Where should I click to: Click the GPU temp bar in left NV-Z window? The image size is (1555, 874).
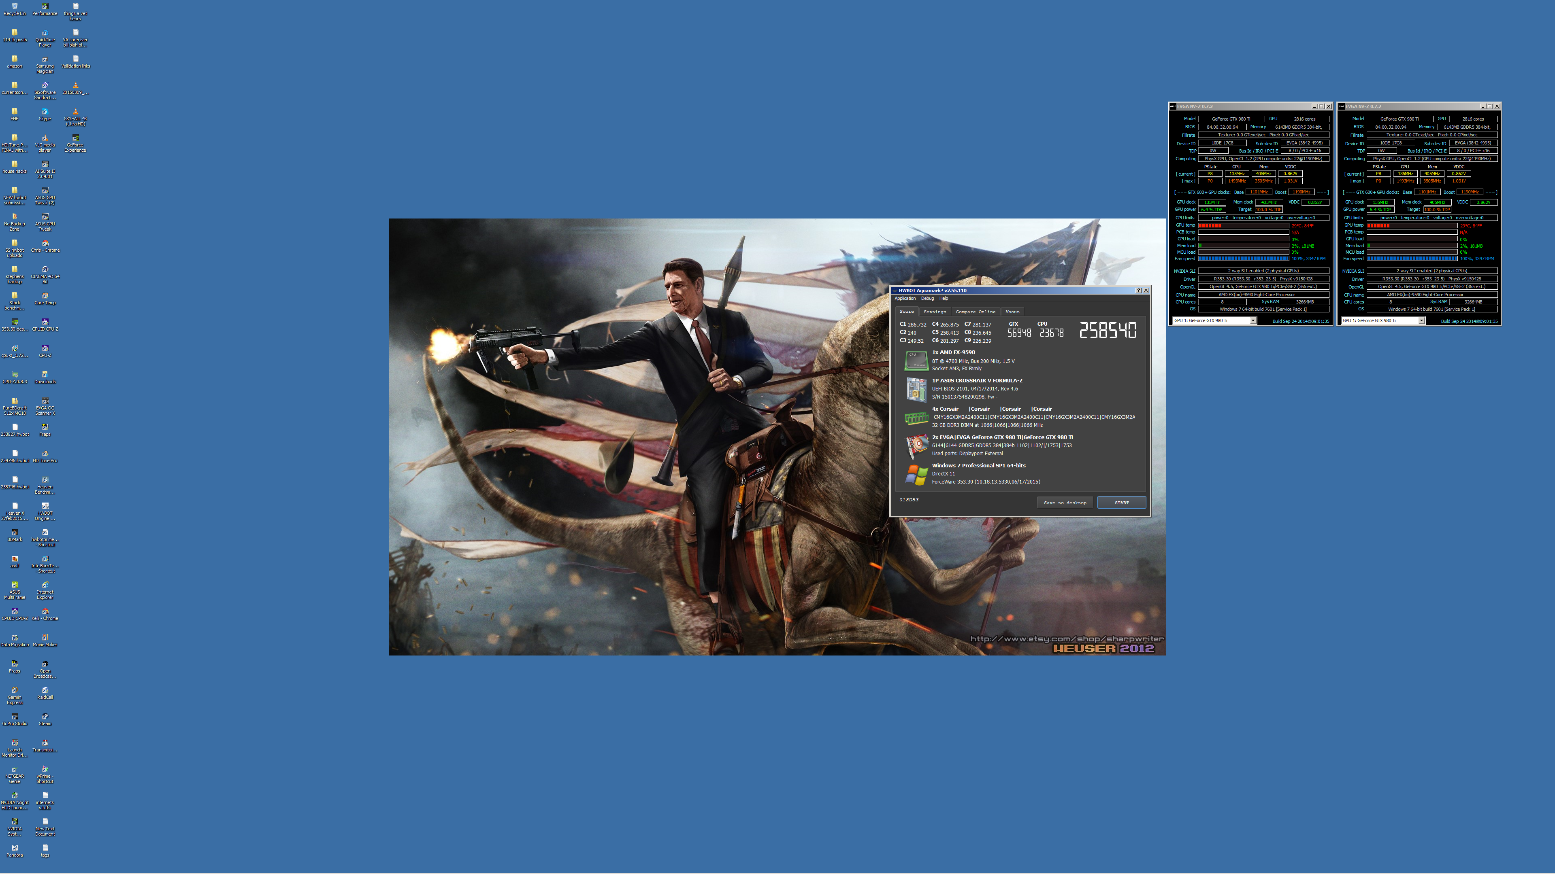tap(1244, 226)
